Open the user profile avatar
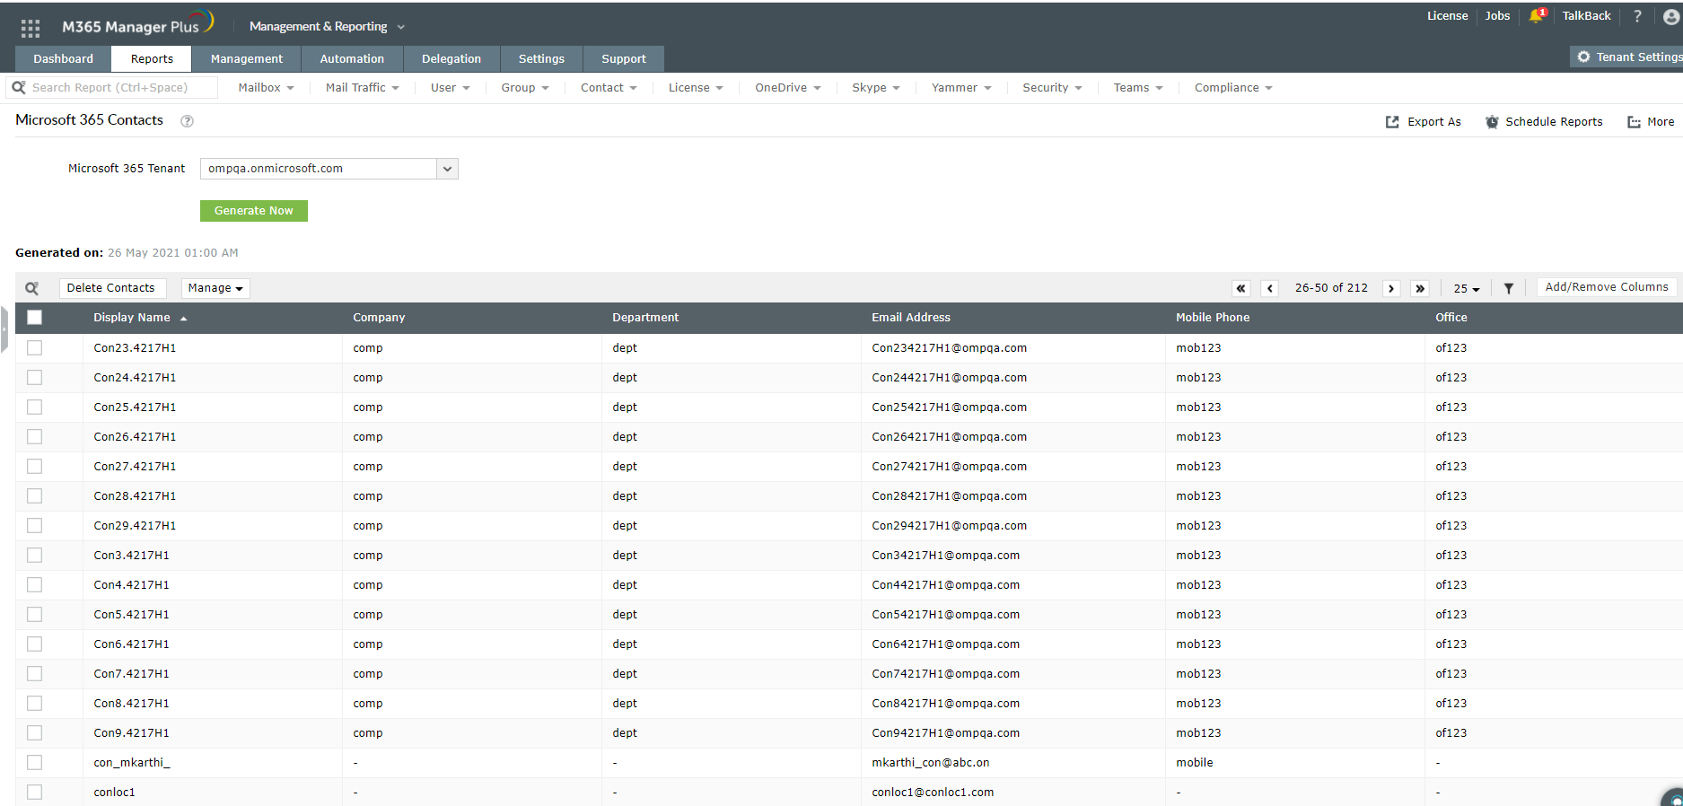This screenshot has height=806, width=1683. pos(1671,16)
